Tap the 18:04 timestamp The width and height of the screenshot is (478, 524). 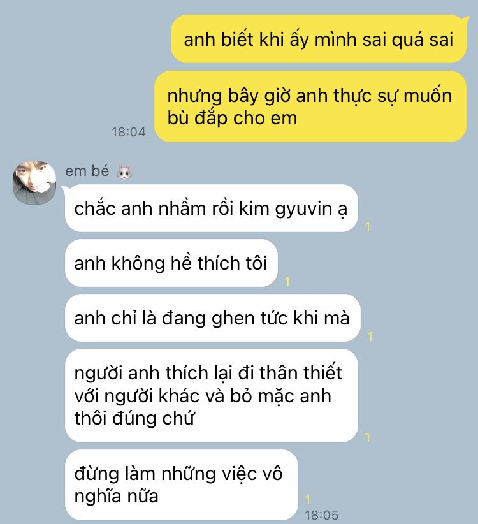click(x=129, y=132)
